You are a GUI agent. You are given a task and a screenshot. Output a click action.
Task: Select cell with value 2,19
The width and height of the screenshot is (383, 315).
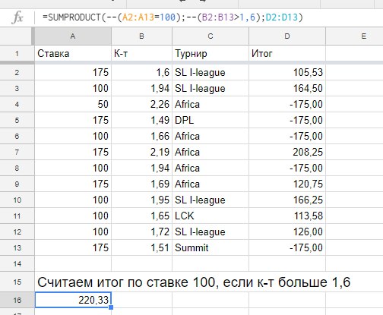click(141, 153)
